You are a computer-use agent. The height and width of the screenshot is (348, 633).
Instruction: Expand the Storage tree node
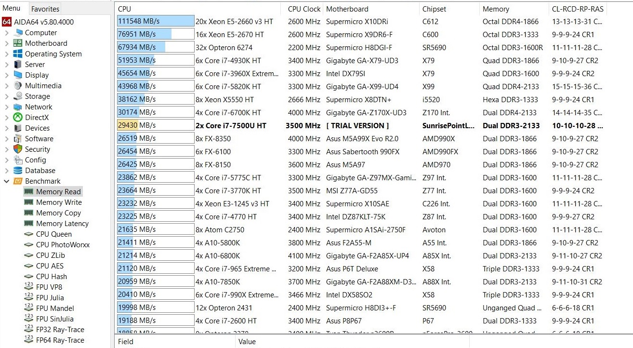click(x=7, y=96)
